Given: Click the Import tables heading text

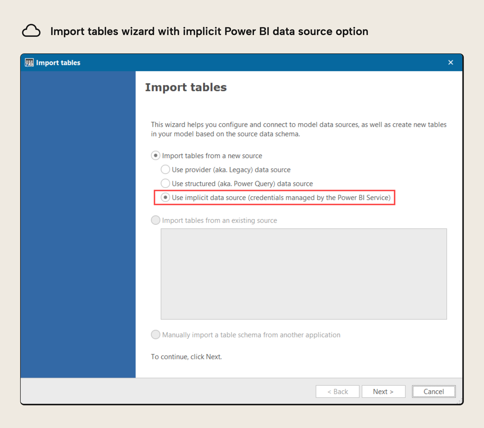Looking at the screenshot, I should tap(186, 87).
